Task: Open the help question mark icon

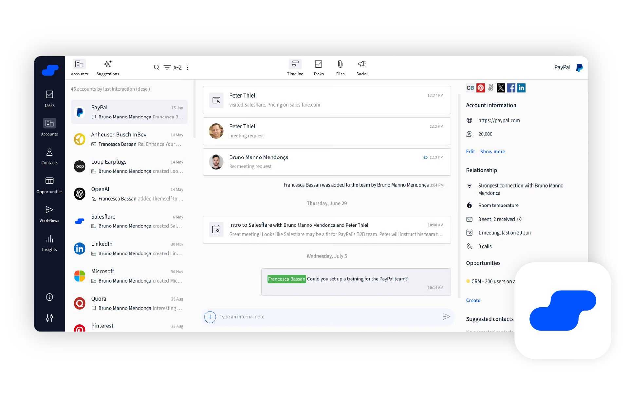Action: tap(49, 297)
